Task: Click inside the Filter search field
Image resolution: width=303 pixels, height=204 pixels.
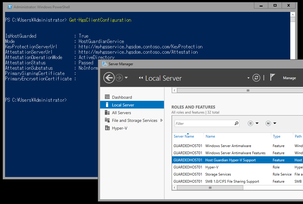Action: [205, 123]
